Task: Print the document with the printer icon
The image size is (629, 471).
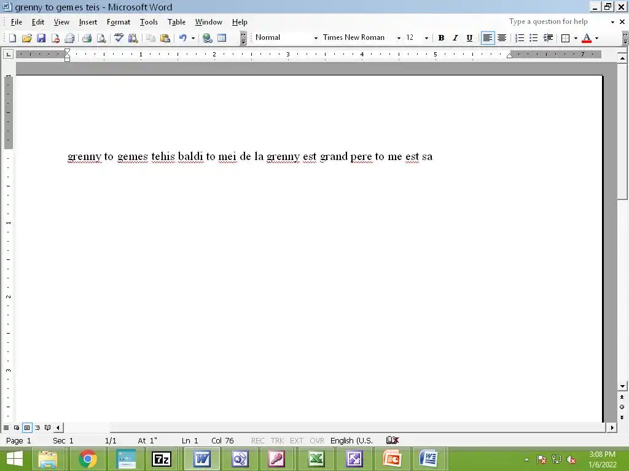Action: [87, 38]
